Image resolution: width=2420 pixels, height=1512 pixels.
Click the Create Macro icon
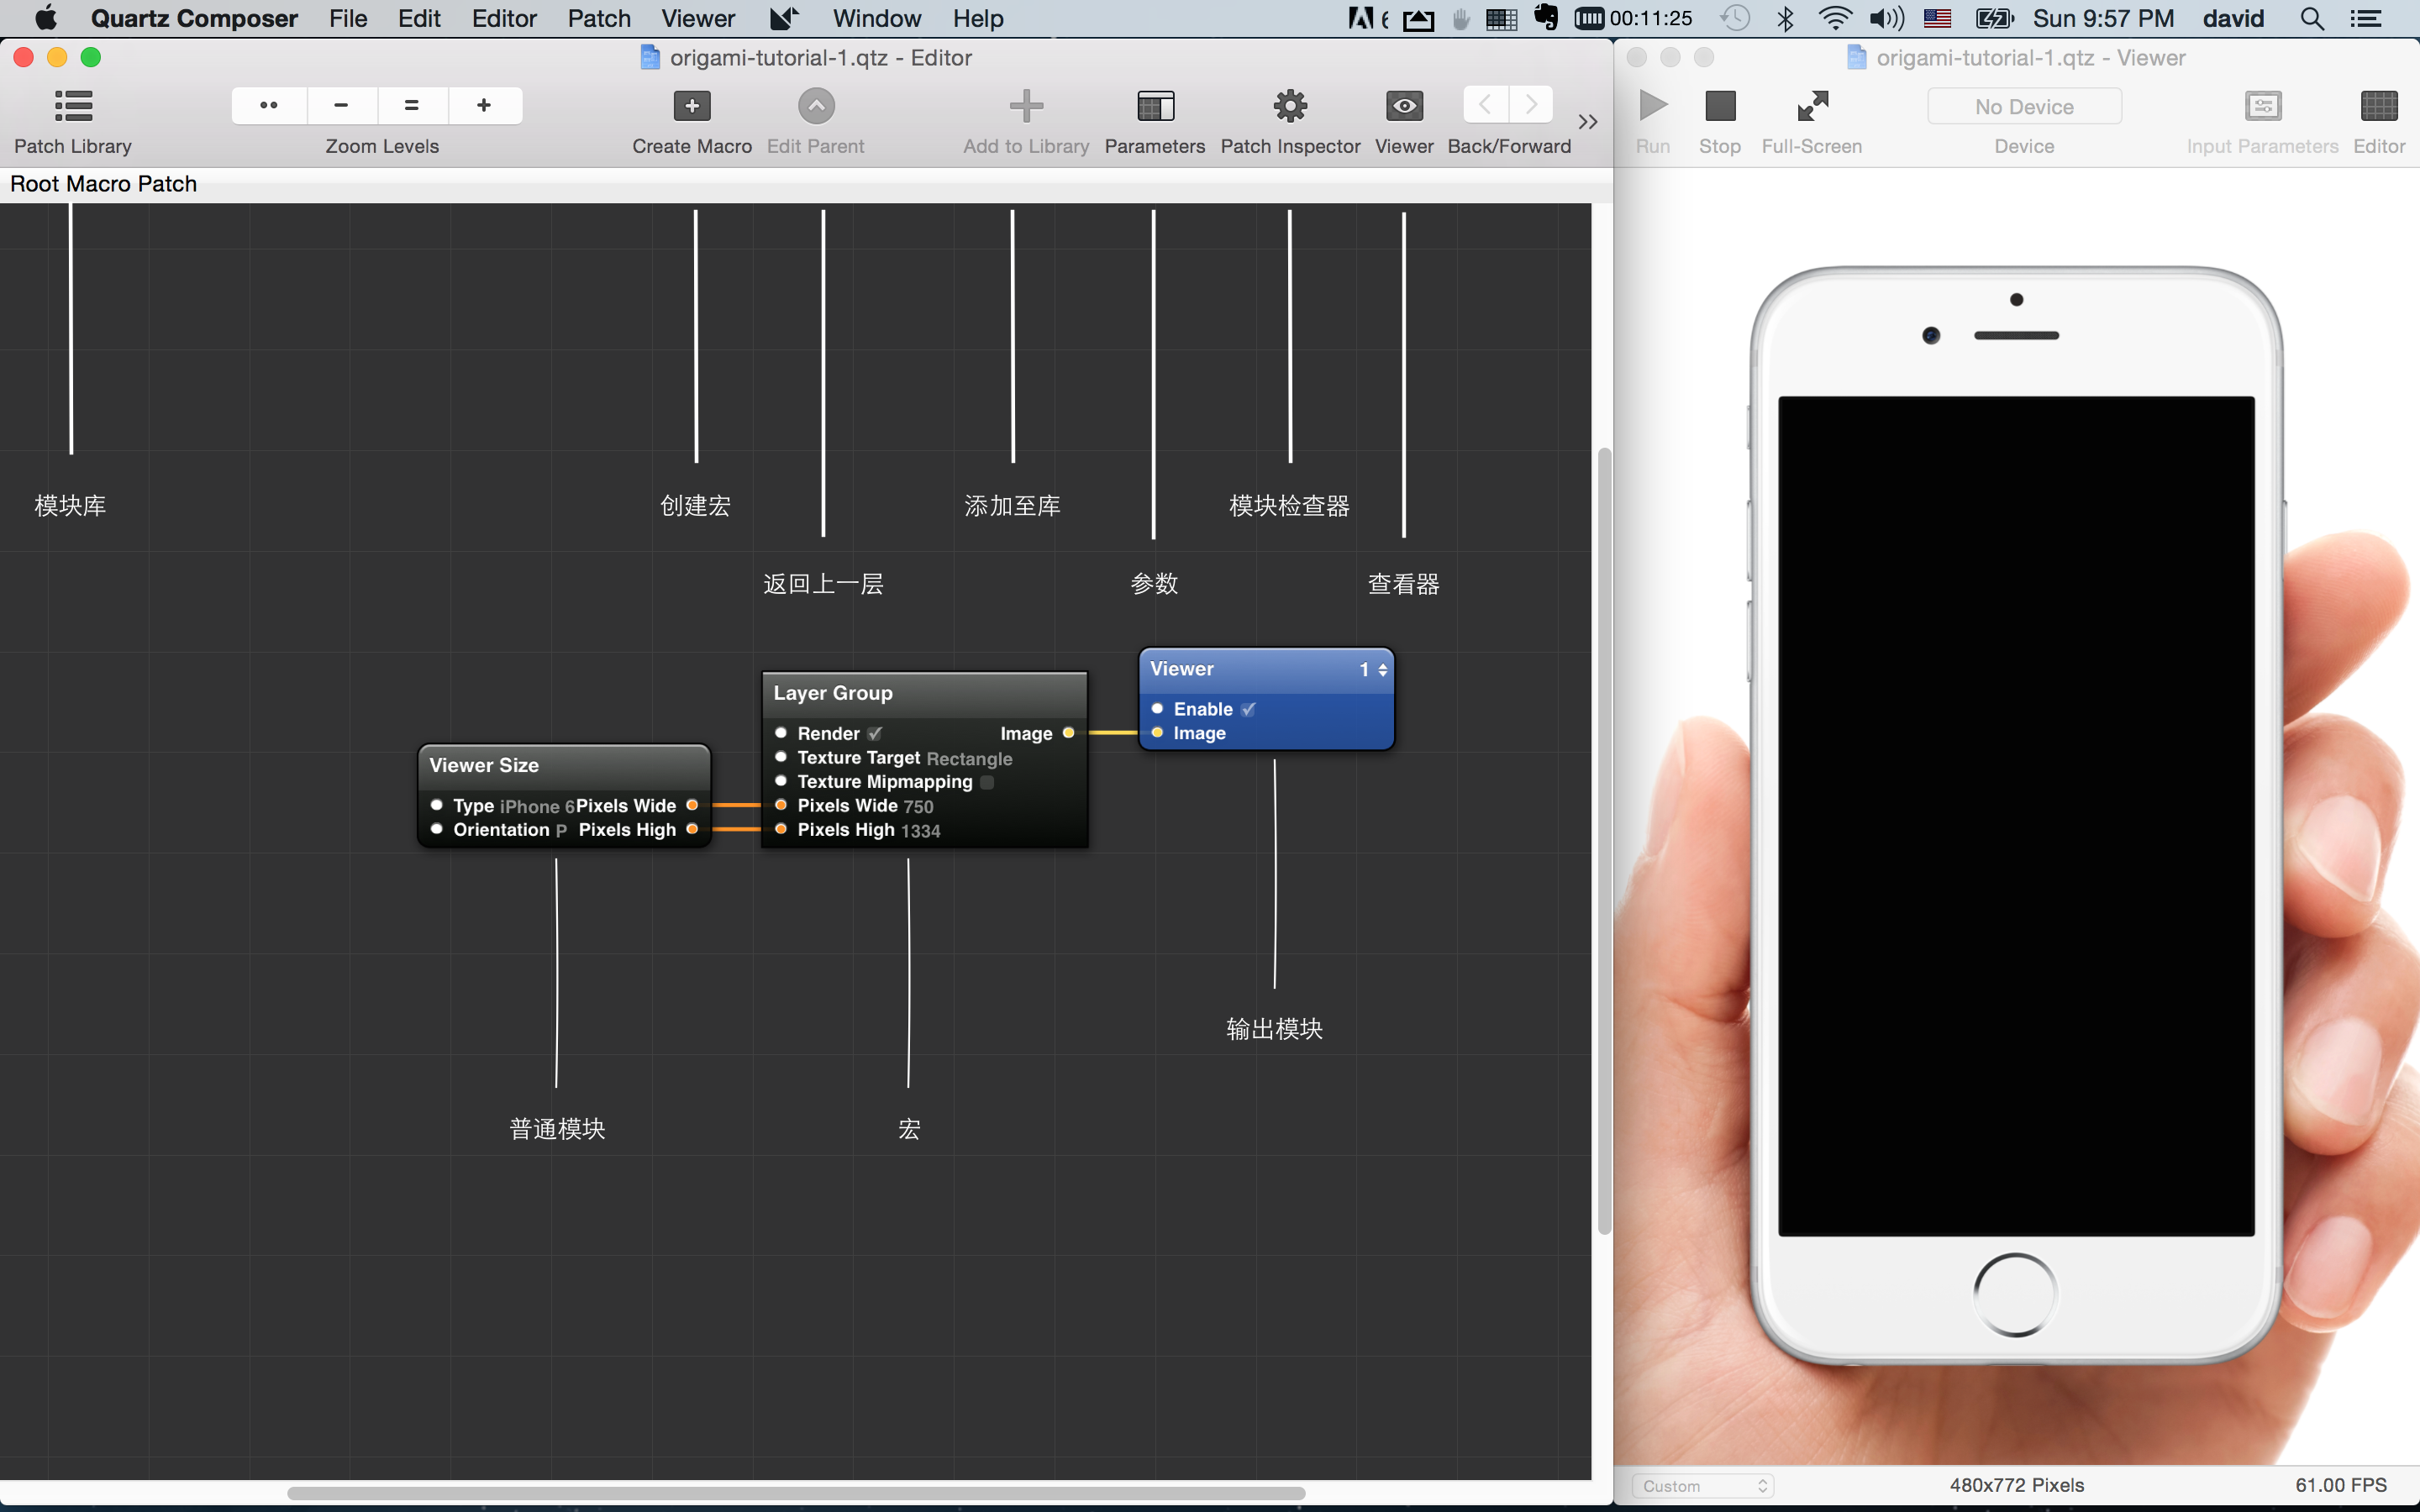(692, 106)
